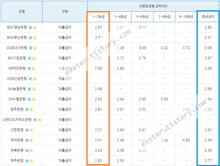
Task: Click the yellow 소 icon beside KB국민은행
Action: coord(33,69)
